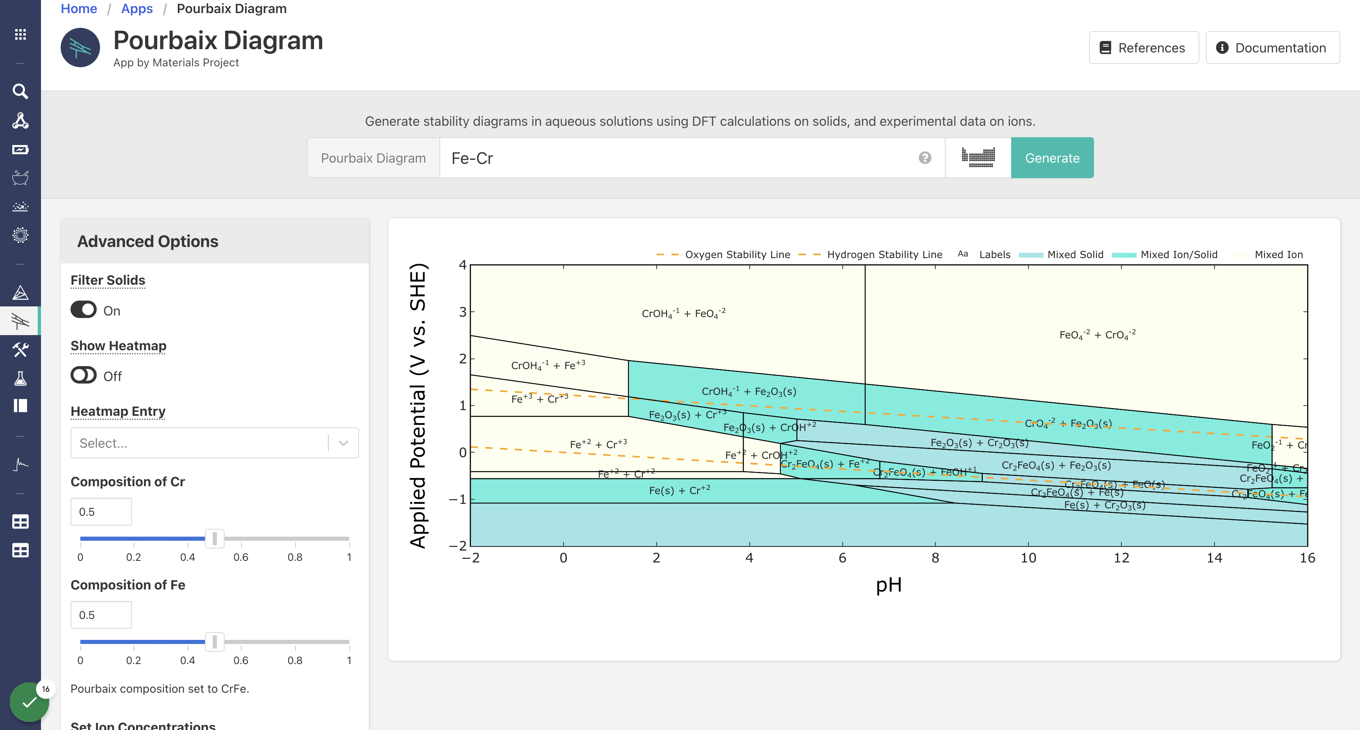Screen dimensions: 1360x730
Task: Click the Composition of Fe value field
Action: pyautogui.click(x=101, y=615)
